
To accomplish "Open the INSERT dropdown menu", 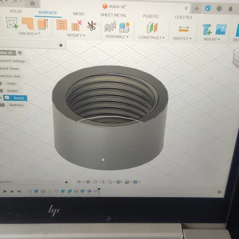I will [x=212, y=39].
